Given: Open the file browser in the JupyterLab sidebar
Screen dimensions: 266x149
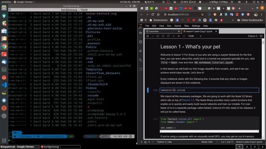Looking at the screenshot, I should pyautogui.click(x=140, y=33).
